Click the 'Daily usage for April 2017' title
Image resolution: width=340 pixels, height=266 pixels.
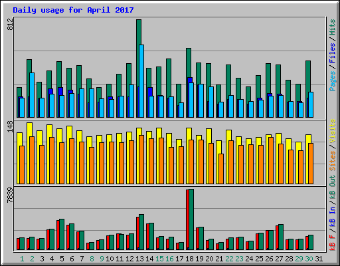[x=73, y=10]
